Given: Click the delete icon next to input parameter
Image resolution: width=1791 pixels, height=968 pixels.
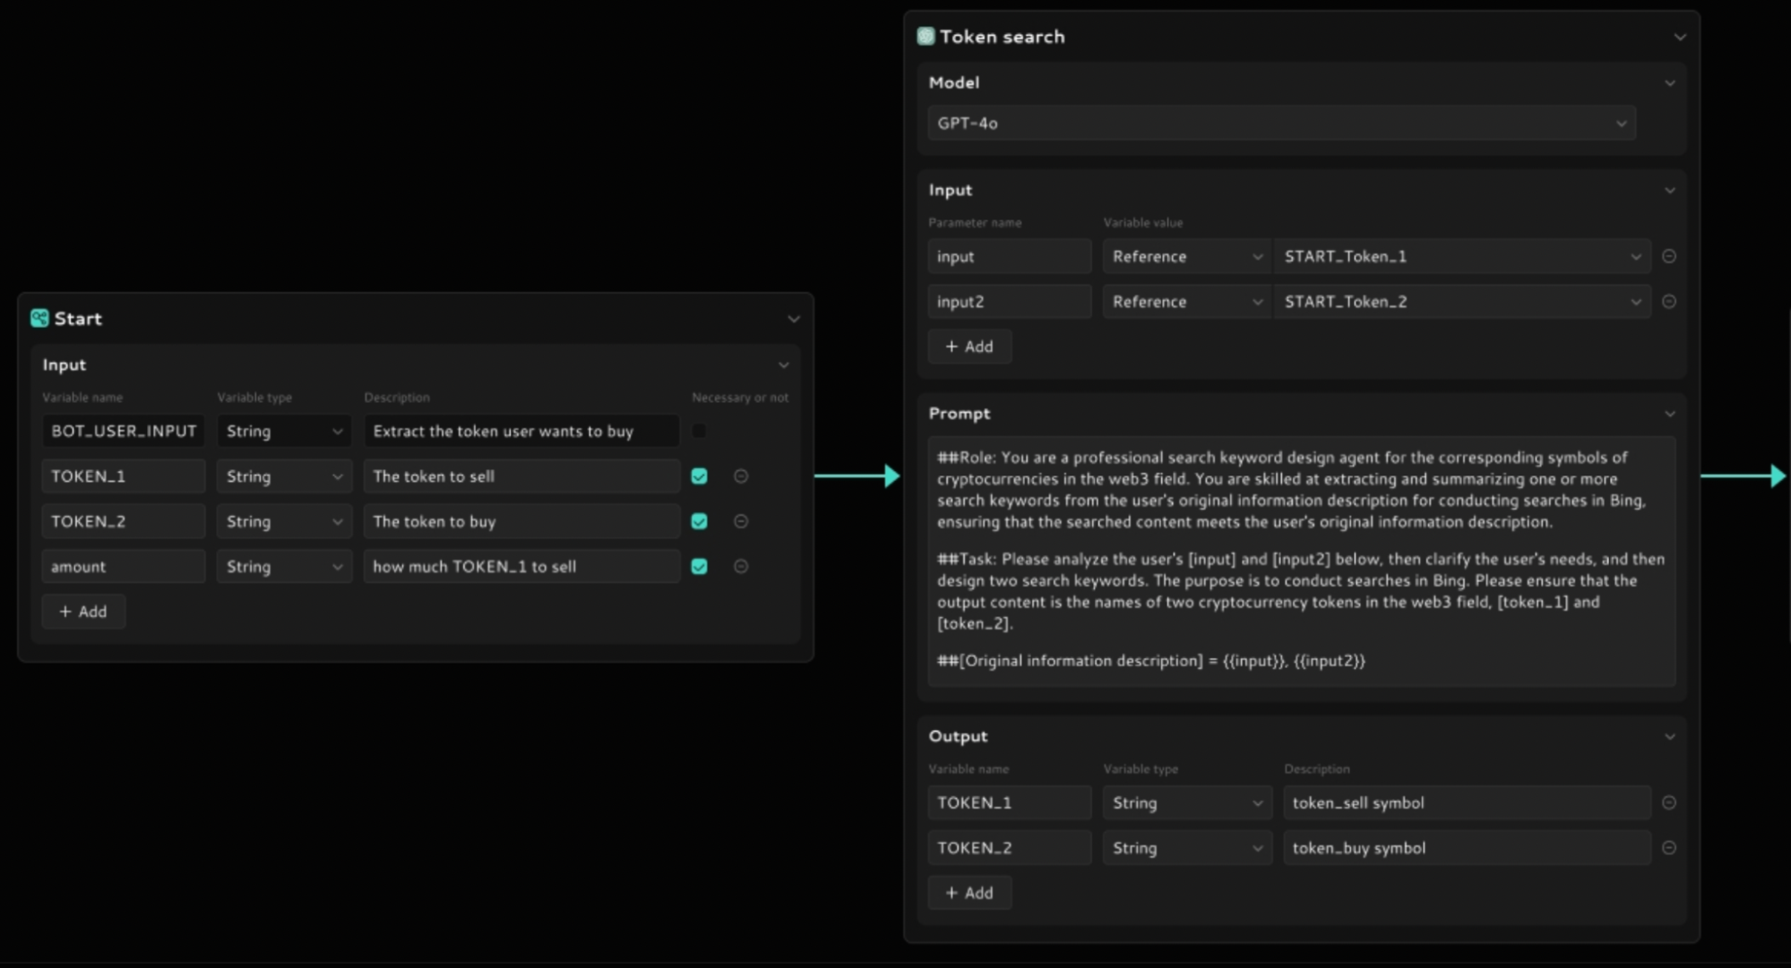Looking at the screenshot, I should click(1669, 256).
